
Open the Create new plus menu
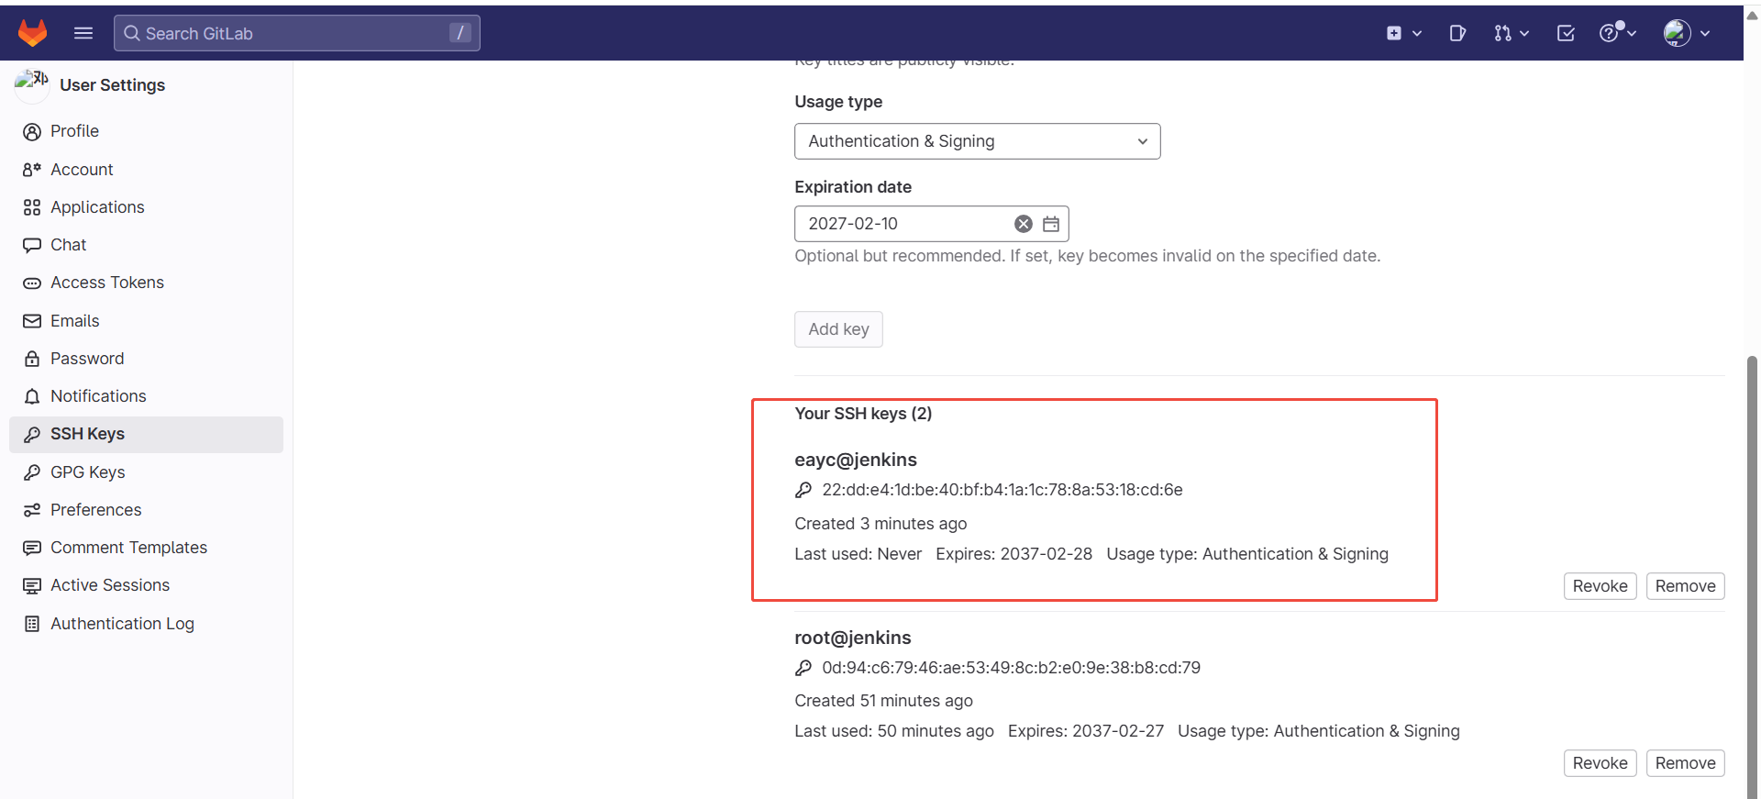(x=1403, y=33)
